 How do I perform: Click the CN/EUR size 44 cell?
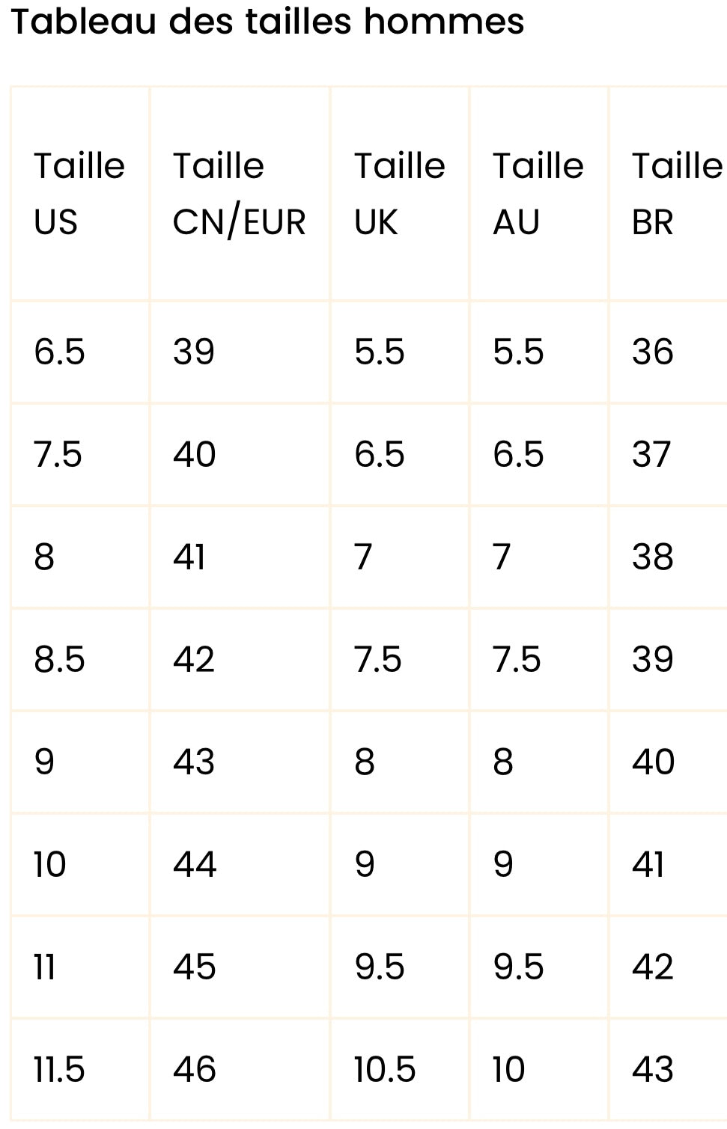(x=240, y=864)
